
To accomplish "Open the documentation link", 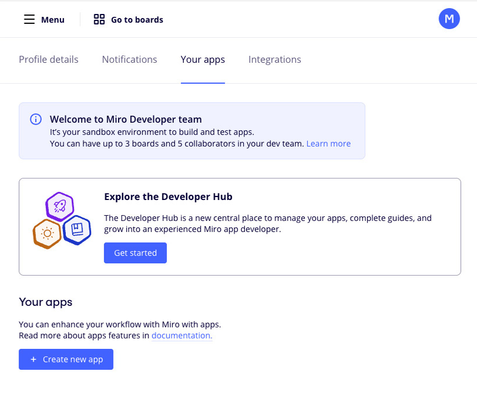I will pyautogui.click(x=182, y=335).
